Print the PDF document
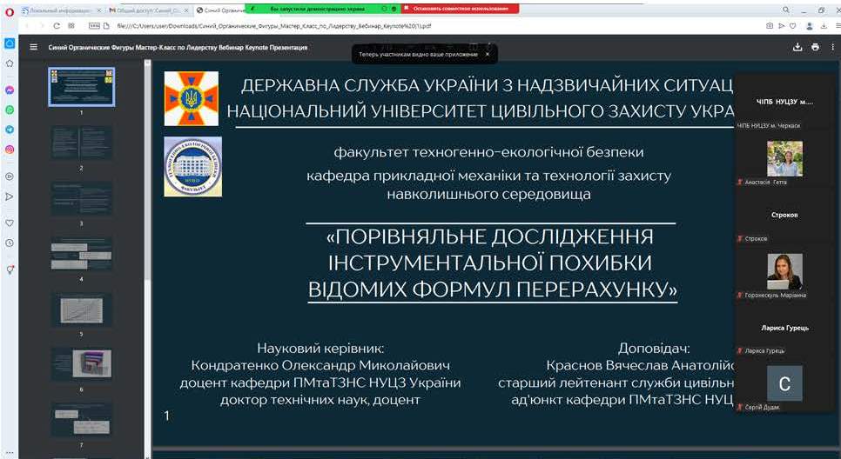Image resolution: width=841 pixels, height=459 pixels. (x=815, y=47)
